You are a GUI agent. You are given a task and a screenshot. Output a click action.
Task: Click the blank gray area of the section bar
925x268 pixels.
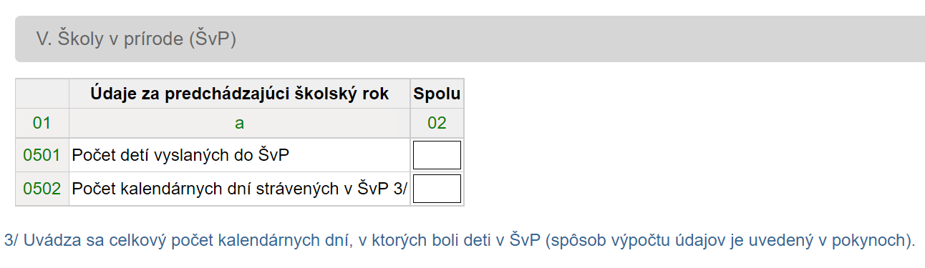point(573,39)
